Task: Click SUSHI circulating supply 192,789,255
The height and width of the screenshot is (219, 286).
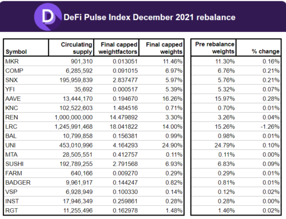Action: [x=76, y=164]
